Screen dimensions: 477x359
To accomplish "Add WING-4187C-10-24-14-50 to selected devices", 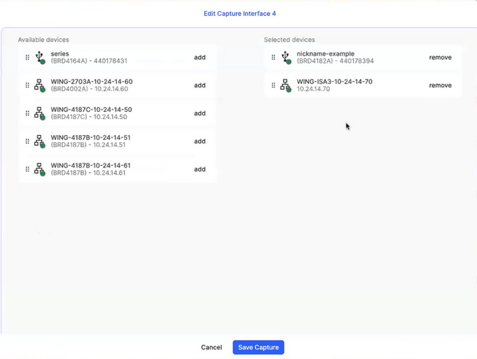I will point(200,114).
